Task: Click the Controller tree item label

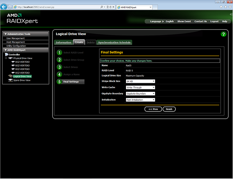Action: pyautogui.click(x=14, y=54)
